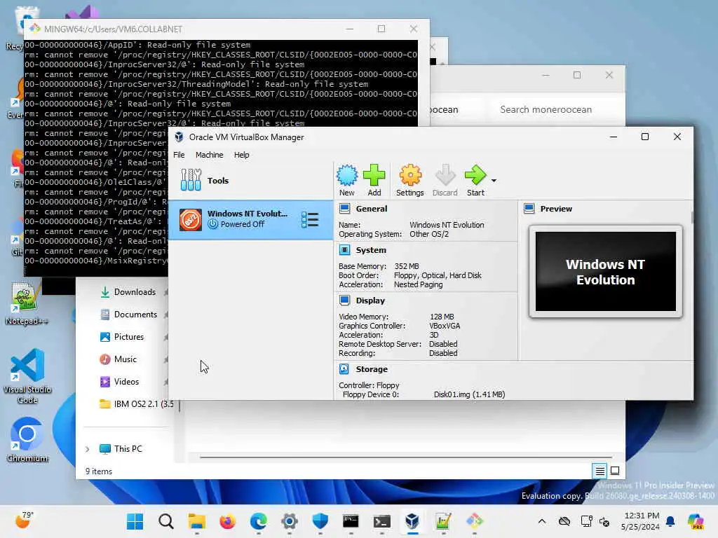Viewport: 718px width, 538px height.
Task: Open File Explorer from taskbar
Action: [x=197, y=521]
